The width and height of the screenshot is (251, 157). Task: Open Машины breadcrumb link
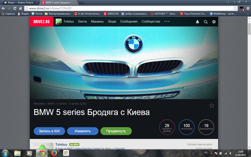[39, 104]
